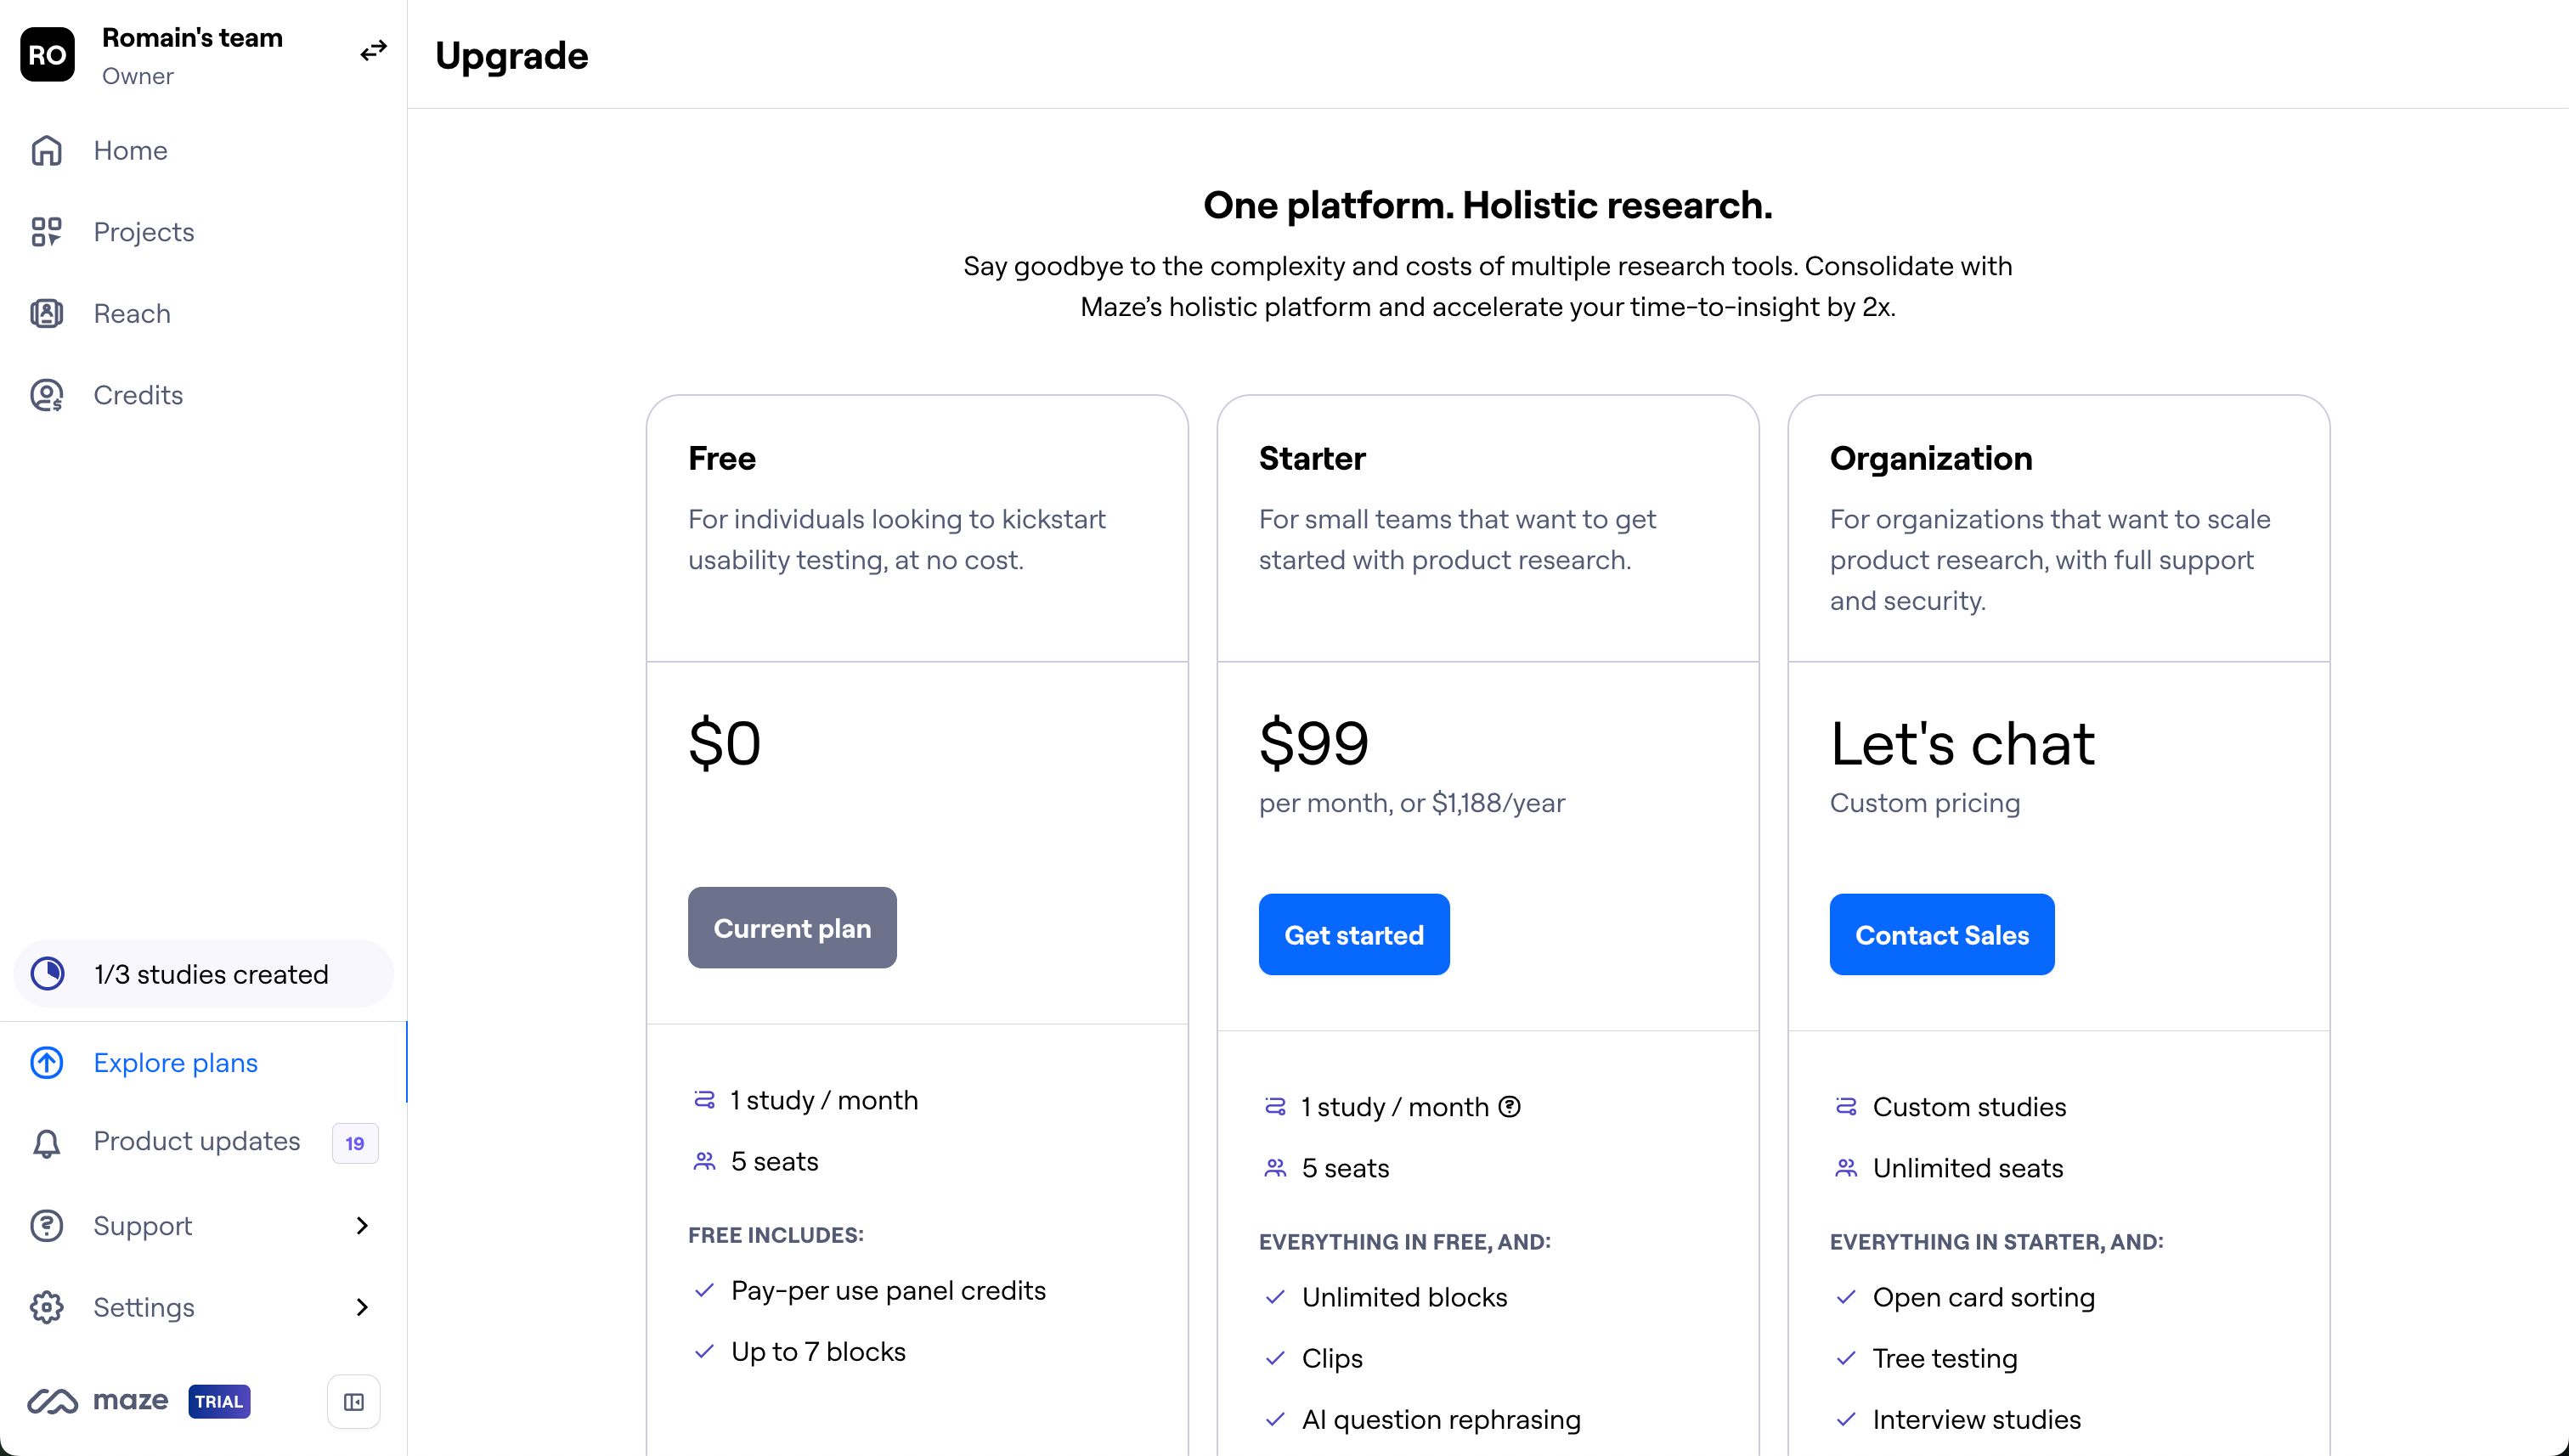
Task: Click the Contact Sales button
Action: coord(1942,935)
